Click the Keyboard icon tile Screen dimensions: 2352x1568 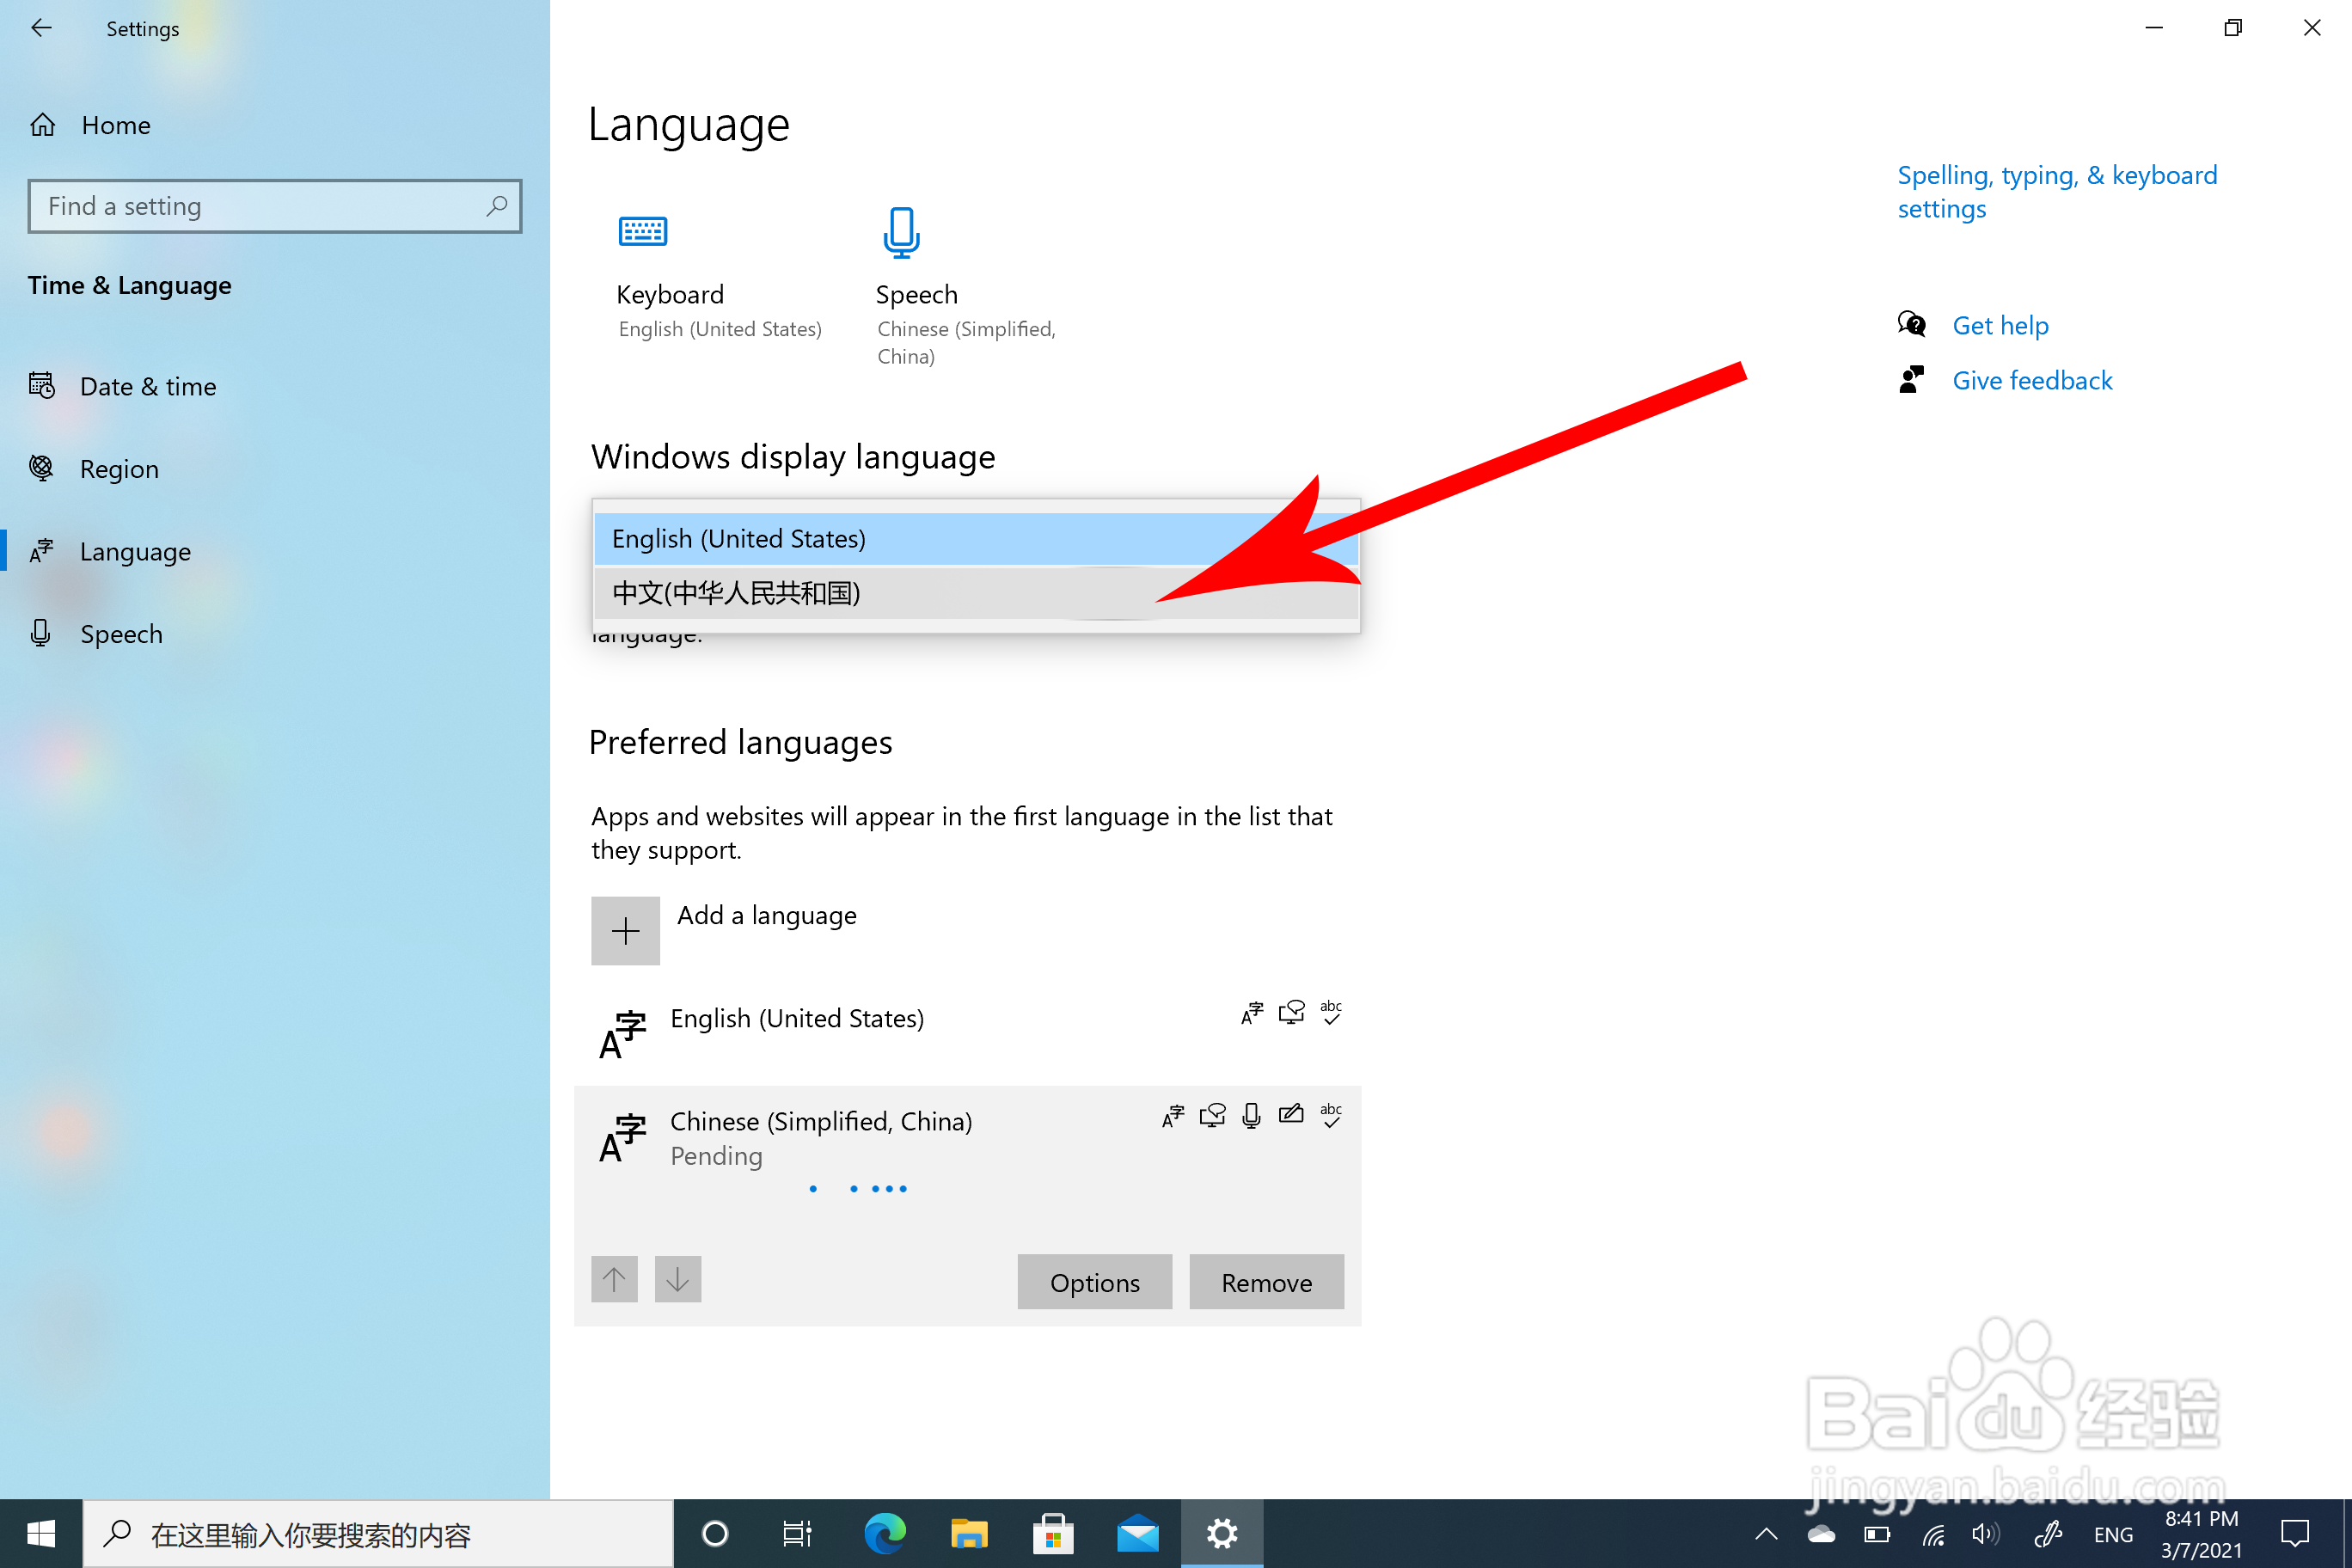(643, 232)
